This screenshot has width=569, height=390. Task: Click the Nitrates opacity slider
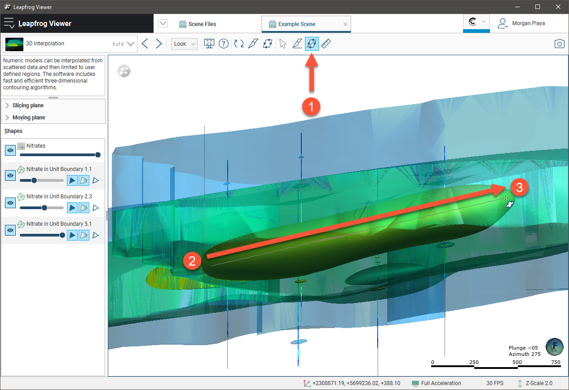59,155
